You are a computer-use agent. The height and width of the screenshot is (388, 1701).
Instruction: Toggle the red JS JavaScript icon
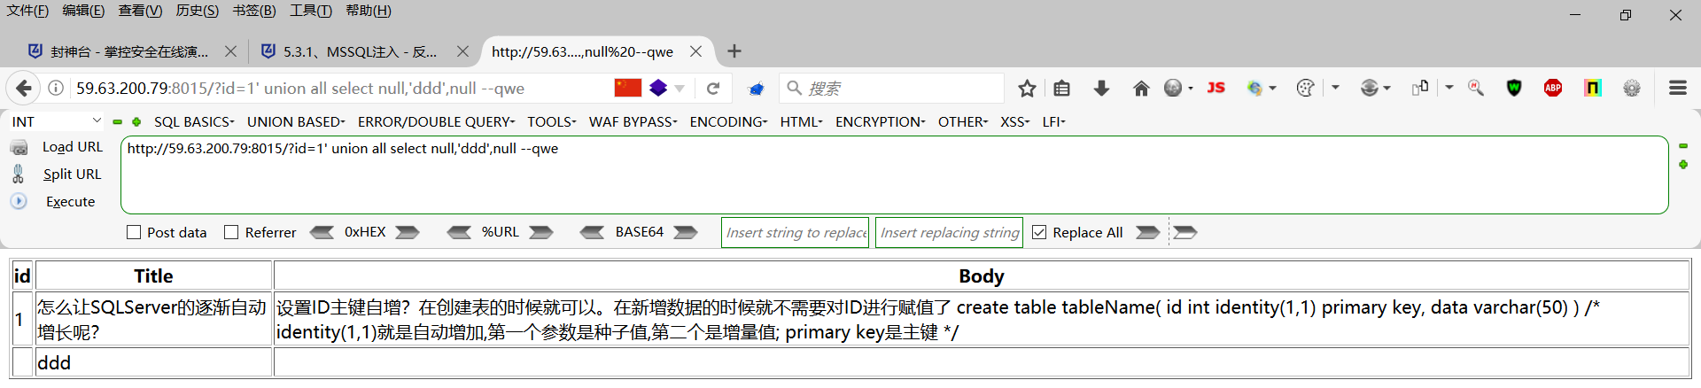coord(1216,88)
